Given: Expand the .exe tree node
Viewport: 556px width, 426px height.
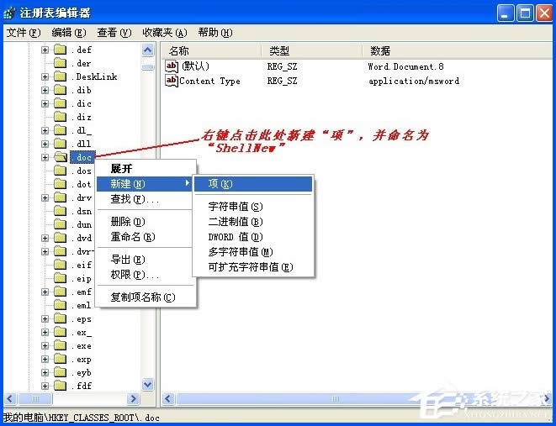Looking at the screenshot, I should pyautogui.click(x=45, y=345).
